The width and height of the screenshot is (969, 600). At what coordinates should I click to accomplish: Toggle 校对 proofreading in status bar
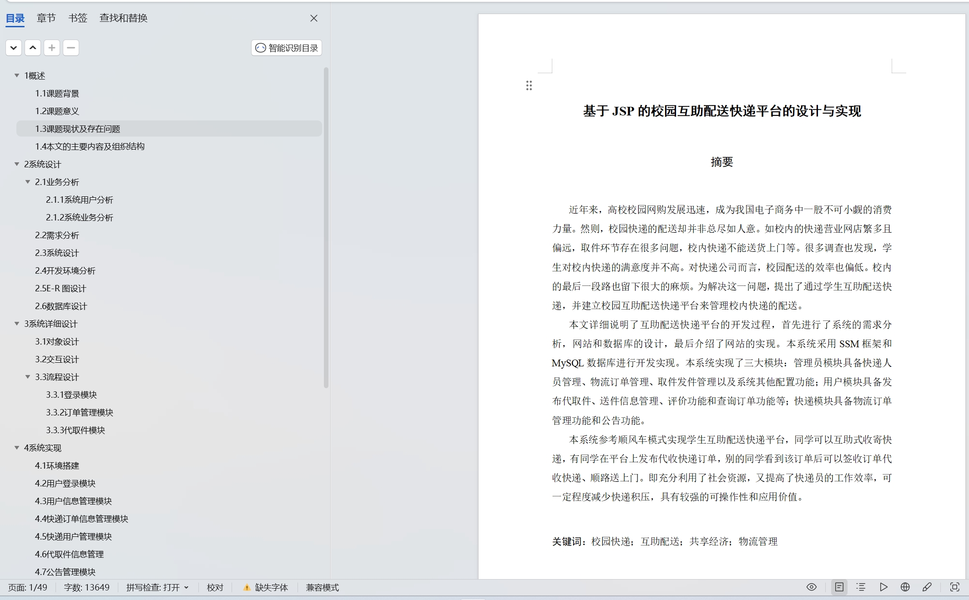click(215, 587)
